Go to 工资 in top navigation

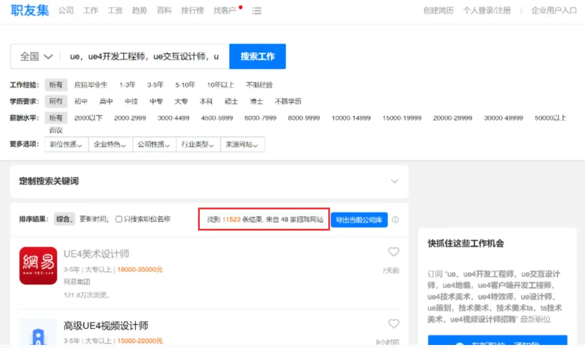click(115, 11)
